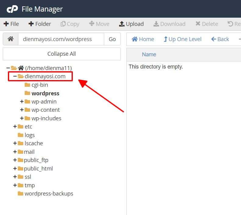Expand the tmp folder
The height and width of the screenshot is (215, 241).
[15, 185]
